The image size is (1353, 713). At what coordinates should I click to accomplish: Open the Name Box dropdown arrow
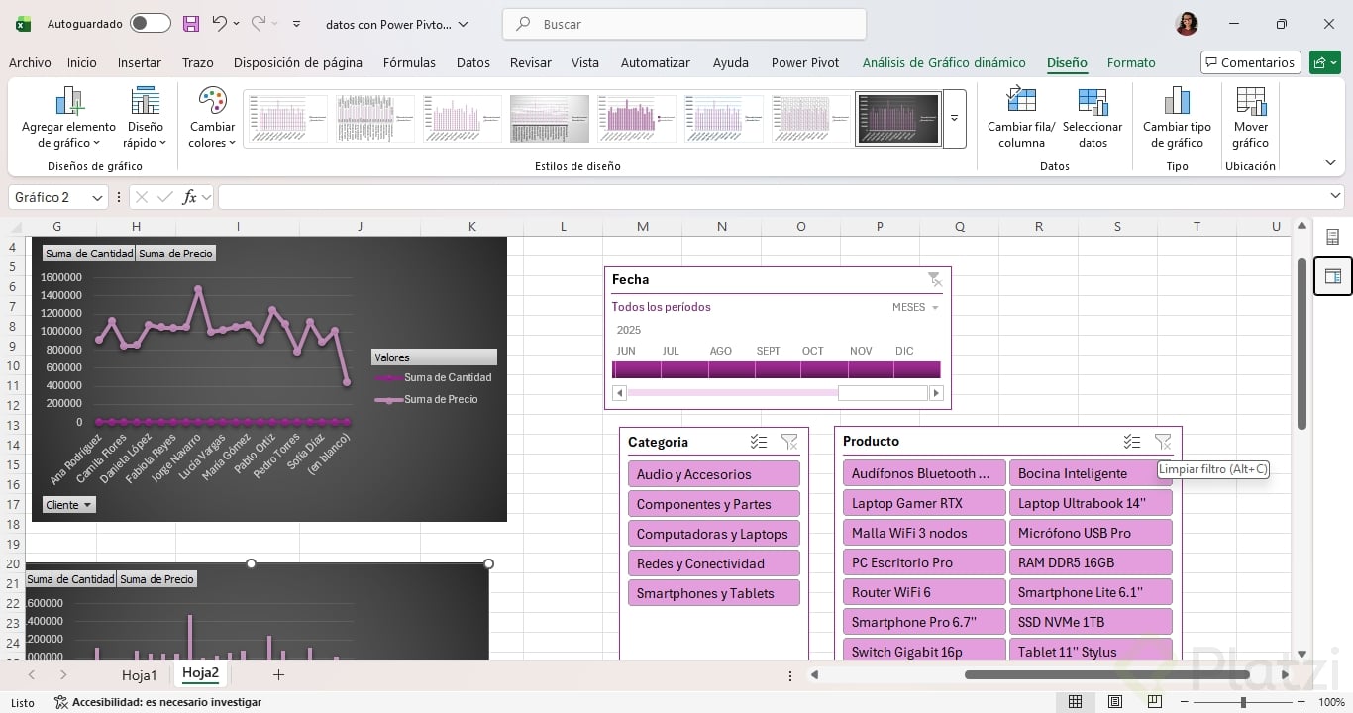[97, 197]
